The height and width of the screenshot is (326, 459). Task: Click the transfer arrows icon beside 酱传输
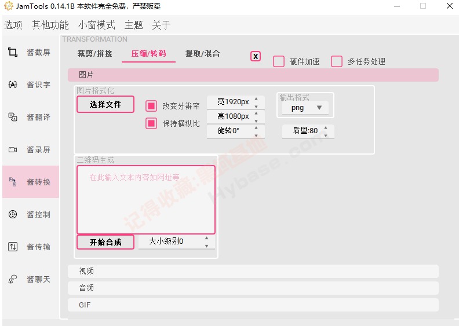point(13,247)
